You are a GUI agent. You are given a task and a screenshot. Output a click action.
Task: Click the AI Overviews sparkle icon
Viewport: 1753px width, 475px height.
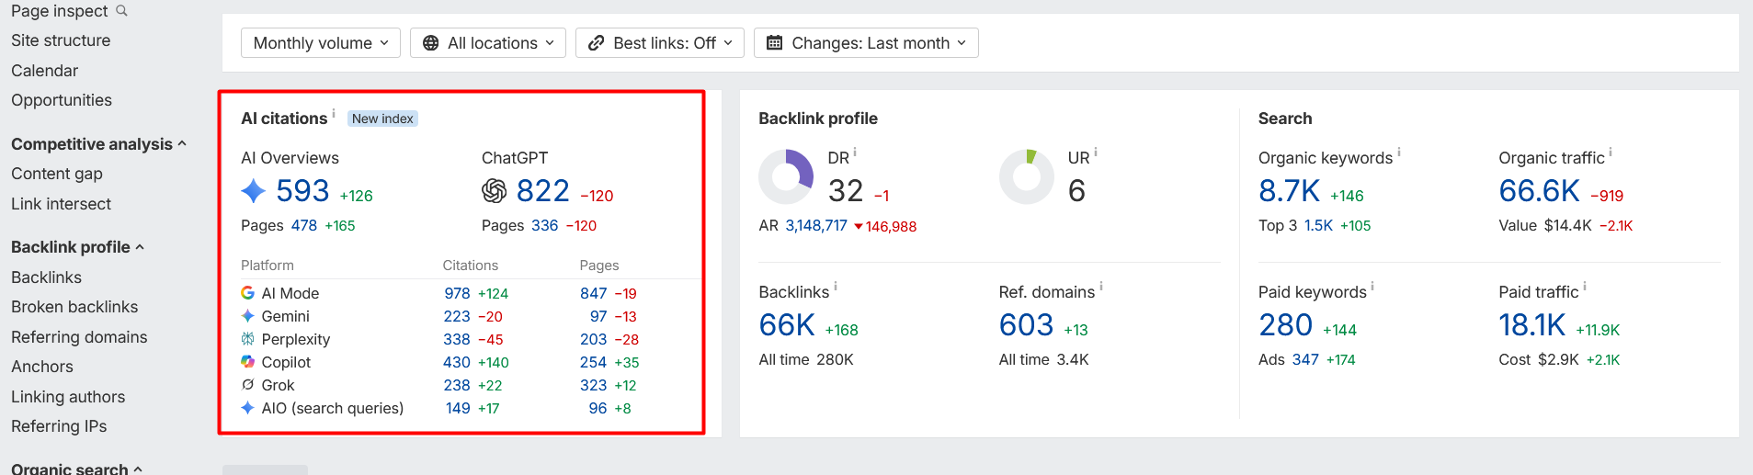pyautogui.click(x=253, y=191)
